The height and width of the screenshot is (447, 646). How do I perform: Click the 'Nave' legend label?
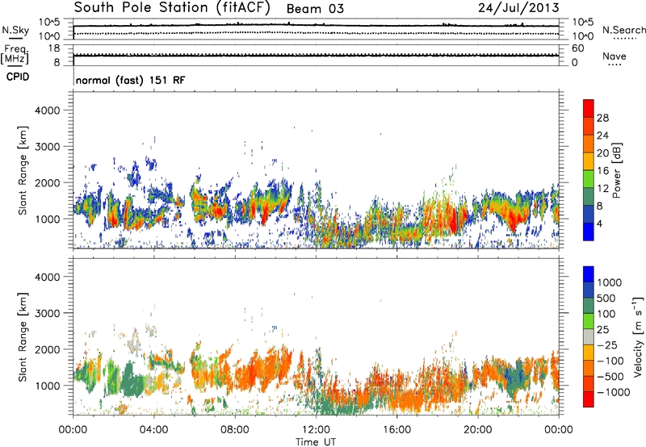614,56
